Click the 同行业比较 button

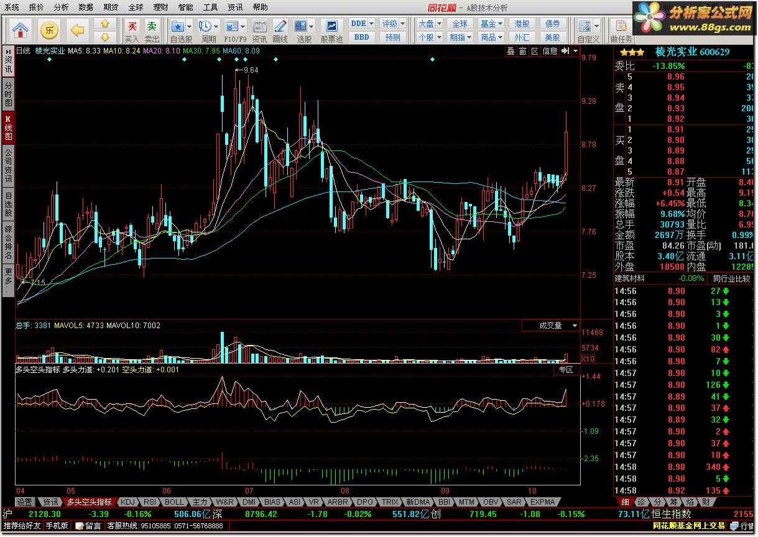coord(731,278)
